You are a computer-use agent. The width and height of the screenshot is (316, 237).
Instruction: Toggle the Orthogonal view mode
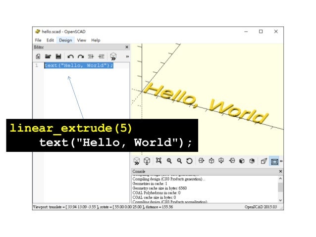point(274,161)
